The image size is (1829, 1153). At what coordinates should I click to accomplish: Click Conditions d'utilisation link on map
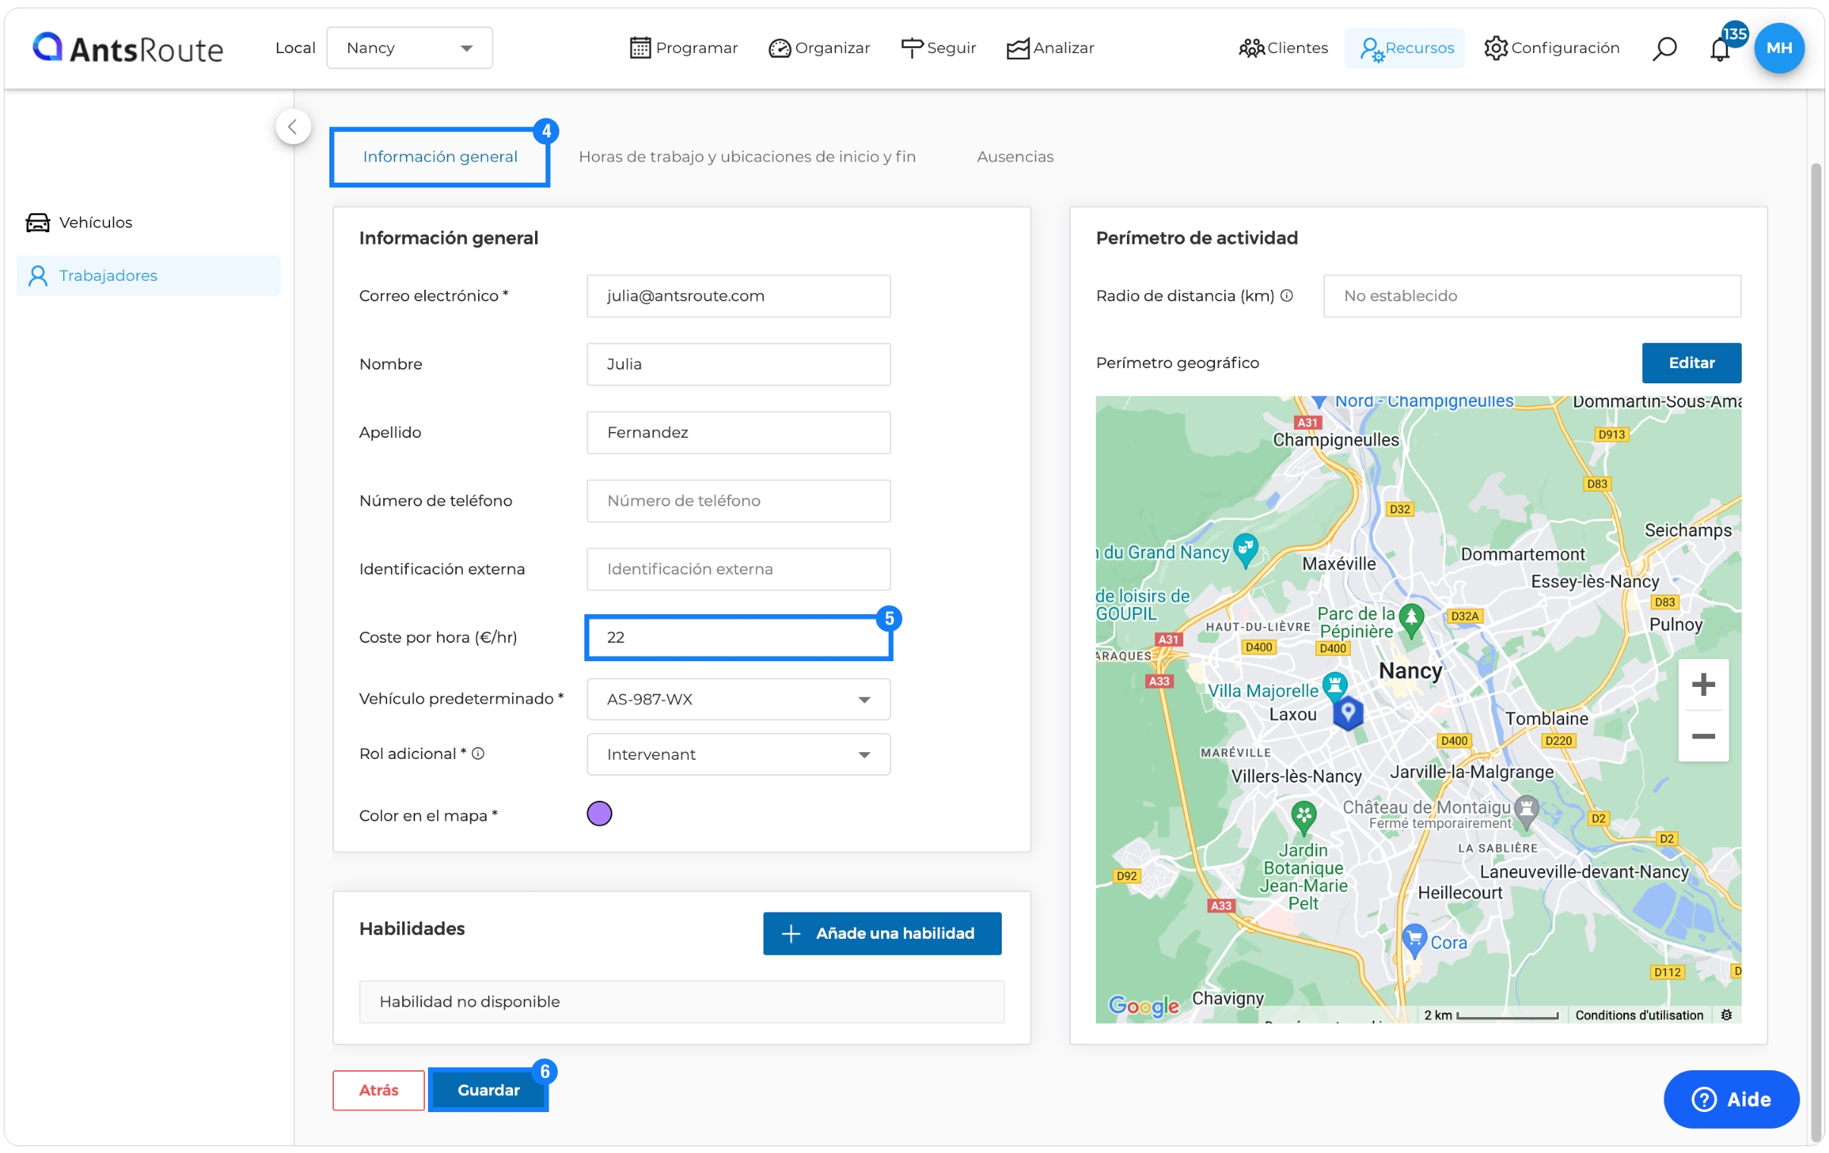tap(1639, 1016)
